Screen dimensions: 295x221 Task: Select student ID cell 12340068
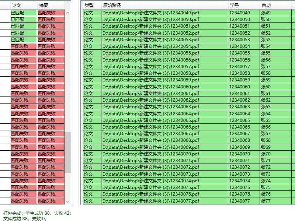(240, 140)
